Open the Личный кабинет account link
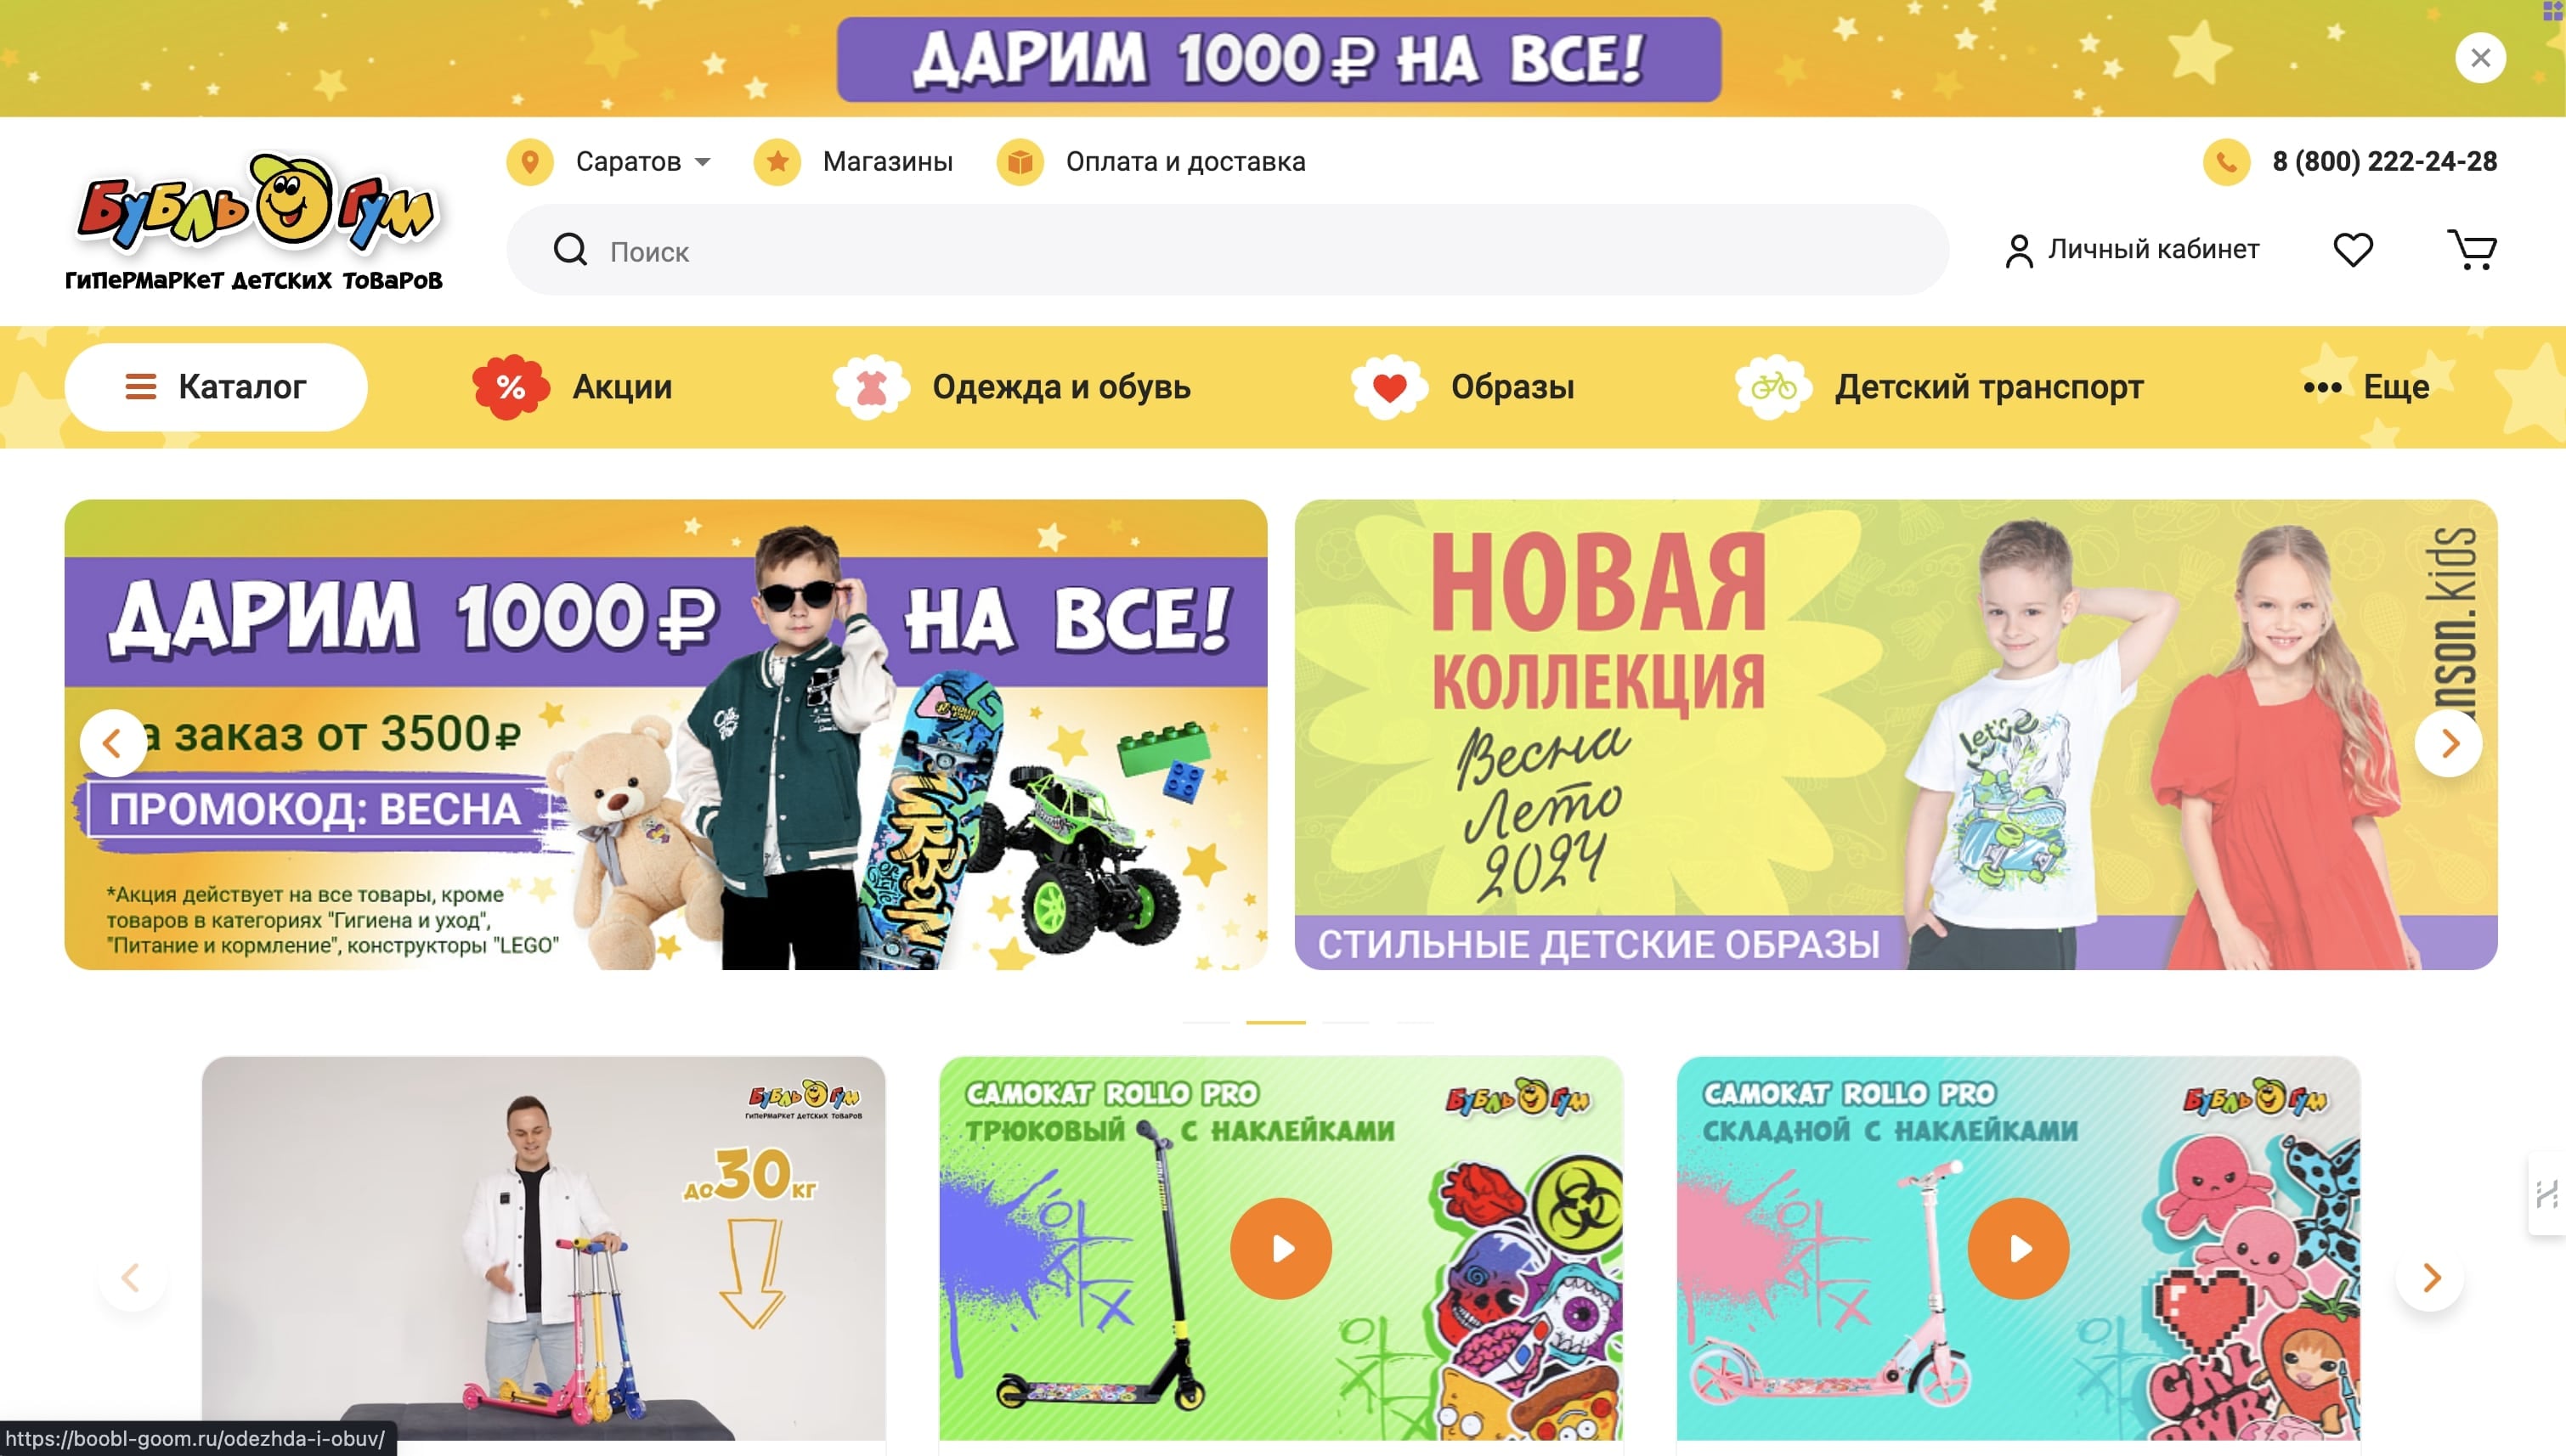This screenshot has height=1456, width=2566. (2131, 250)
